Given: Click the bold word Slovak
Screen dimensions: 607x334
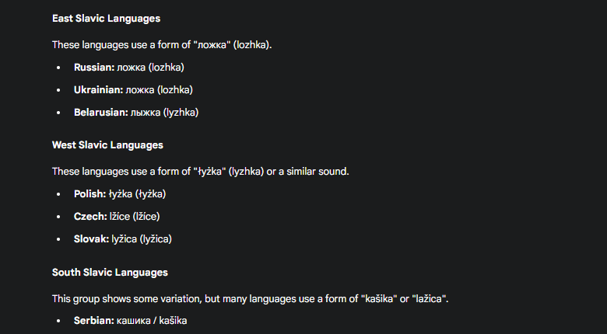Looking at the screenshot, I should (x=91, y=239).
